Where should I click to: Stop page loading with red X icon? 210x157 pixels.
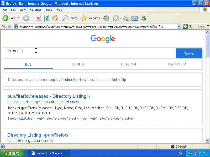tap(38, 18)
